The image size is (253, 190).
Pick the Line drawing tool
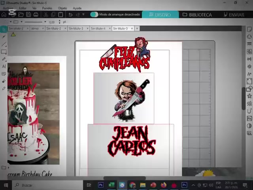pos(4,44)
